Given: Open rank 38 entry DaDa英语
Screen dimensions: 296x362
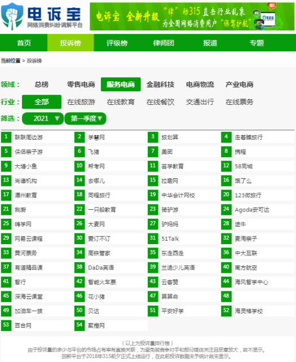Looking at the screenshot, I should click(101, 268).
